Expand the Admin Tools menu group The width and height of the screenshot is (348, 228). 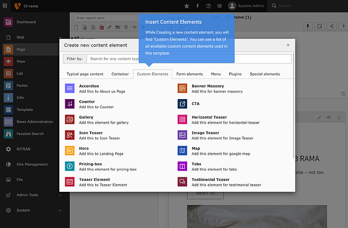(60, 195)
